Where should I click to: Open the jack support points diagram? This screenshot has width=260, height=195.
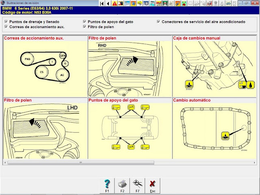click(130, 131)
